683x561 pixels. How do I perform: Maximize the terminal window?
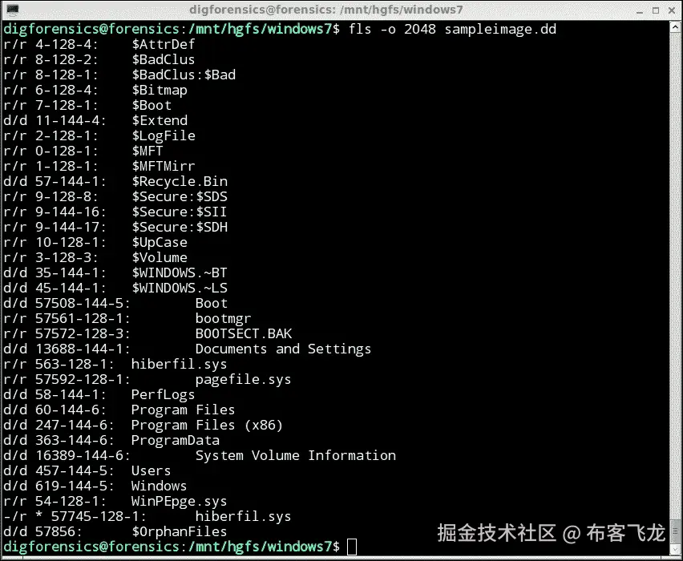pyautogui.click(x=656, y=10)
